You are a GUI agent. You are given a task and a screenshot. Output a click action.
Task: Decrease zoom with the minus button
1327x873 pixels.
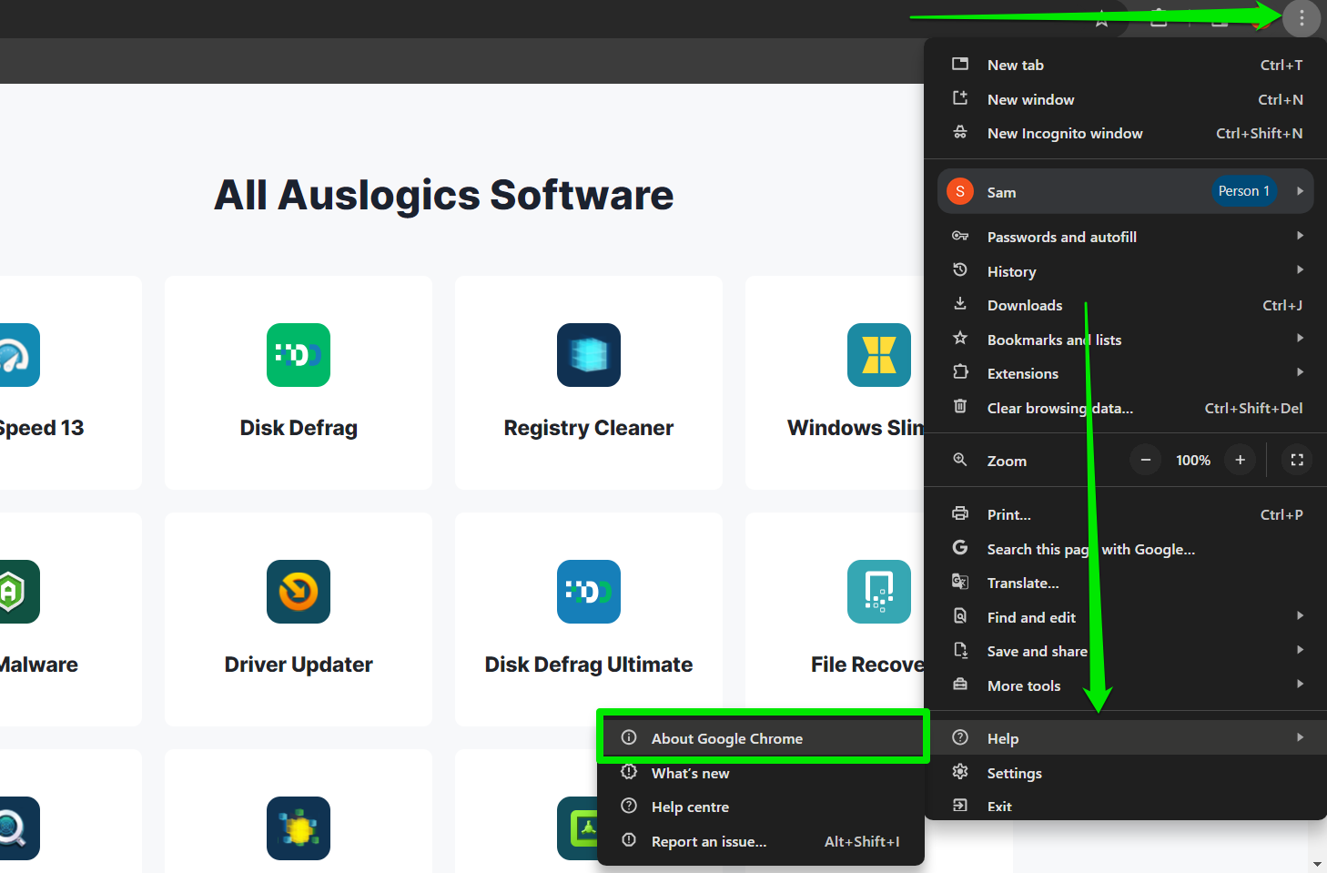(1146, 461)
